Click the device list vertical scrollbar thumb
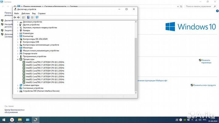 136,65
